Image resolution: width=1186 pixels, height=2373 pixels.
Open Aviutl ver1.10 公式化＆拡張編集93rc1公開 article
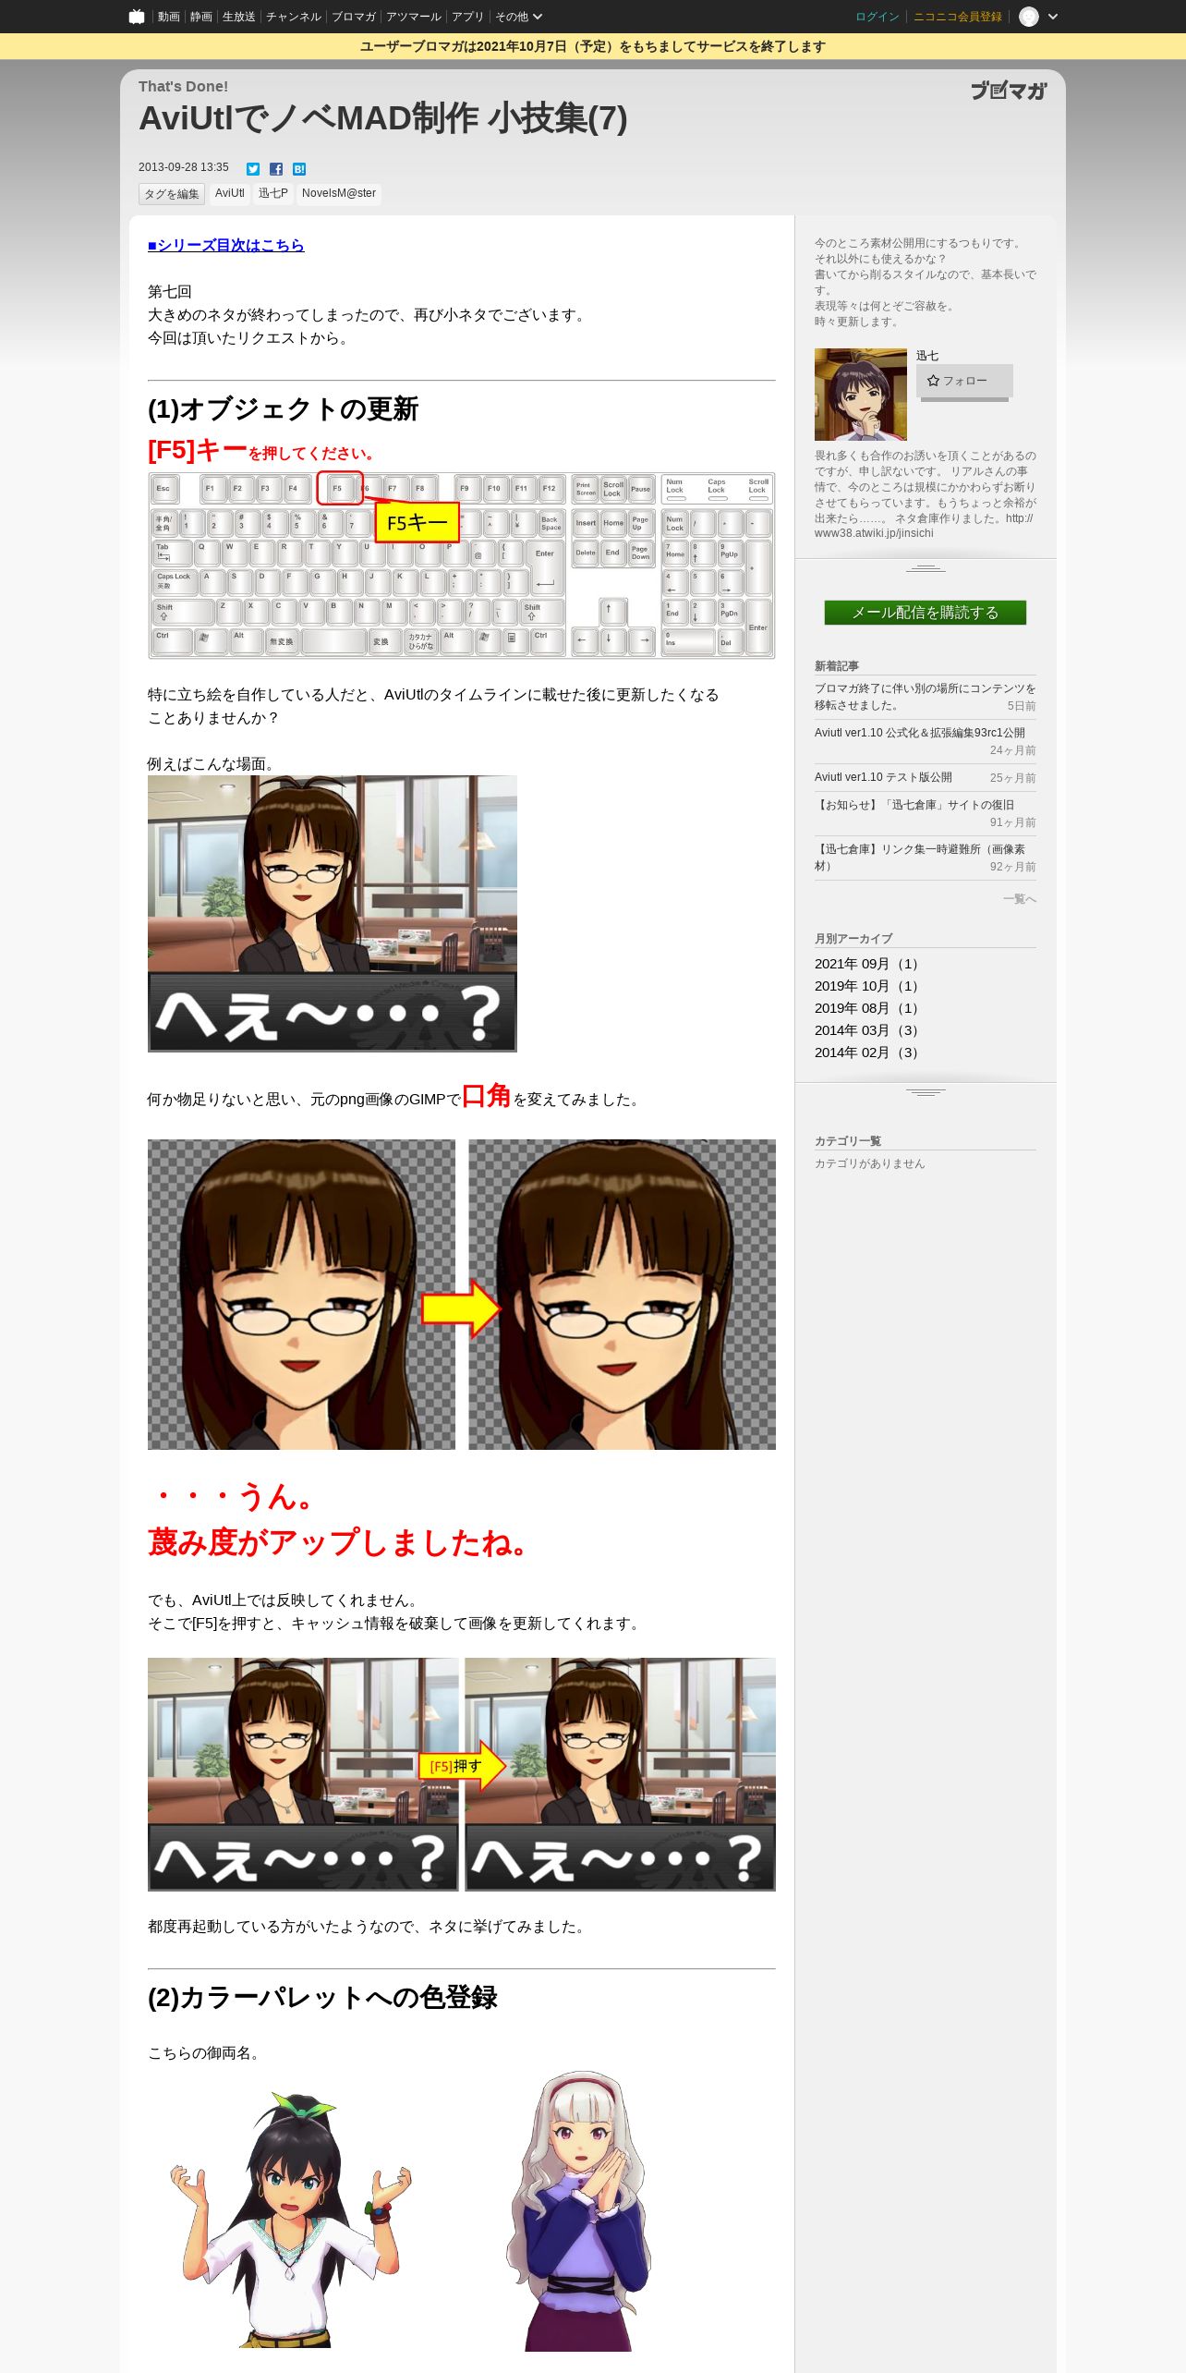click(920, 733)
